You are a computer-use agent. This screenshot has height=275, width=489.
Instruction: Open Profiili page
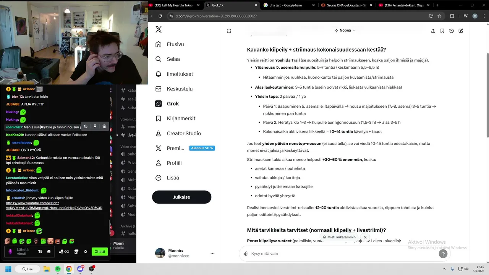168,163
